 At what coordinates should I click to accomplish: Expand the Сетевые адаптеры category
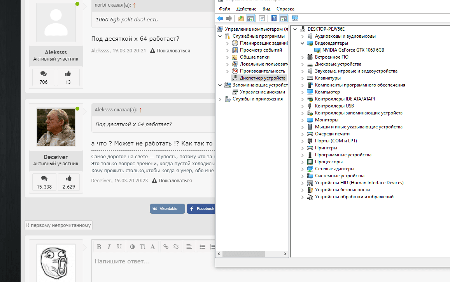(303, 169)
